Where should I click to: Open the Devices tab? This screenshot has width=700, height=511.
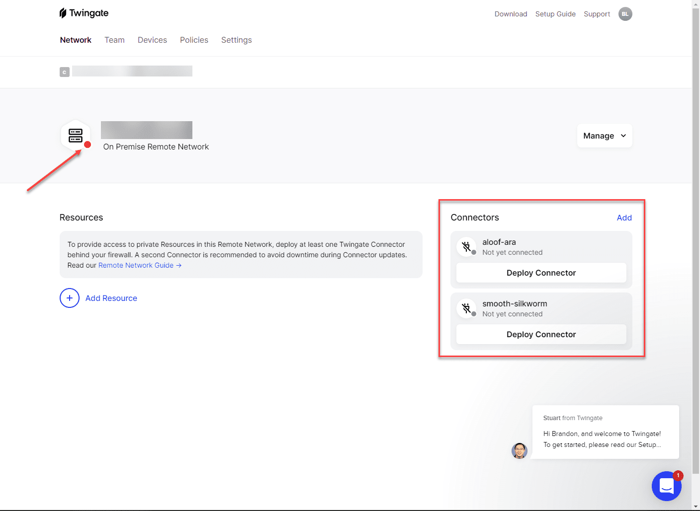(152, 40)
